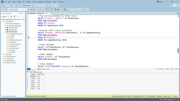Image resolution: width=180 pixels, height=101 pixels.
Task: Click the Display Estimated Execution Plan icon
Action: click(x=43, y=9)
